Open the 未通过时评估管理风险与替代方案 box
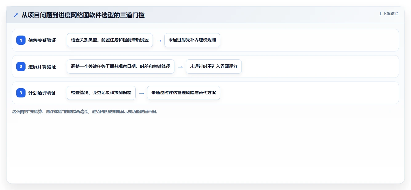This screenshot has width=411, height=190. tap(184, 93)
